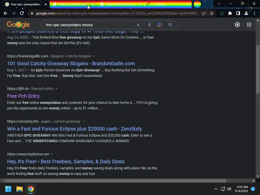This screenshot has height=195, width=260.
Task: Submit search with magnifier icon
Action: pos(170,25)
